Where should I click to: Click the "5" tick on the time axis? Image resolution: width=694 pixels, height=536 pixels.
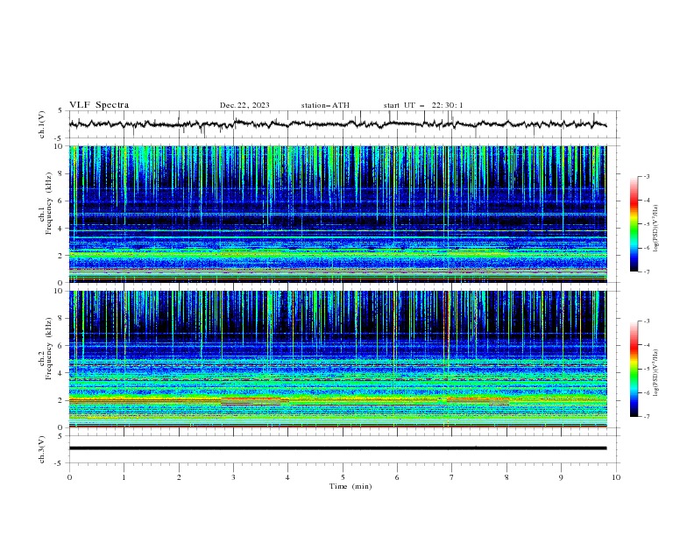point(343,477)
